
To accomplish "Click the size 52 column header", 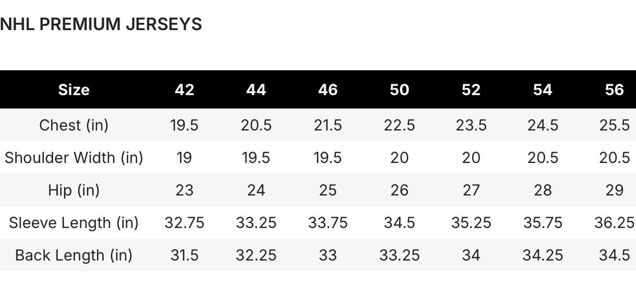I will click(x=471, y=90).
